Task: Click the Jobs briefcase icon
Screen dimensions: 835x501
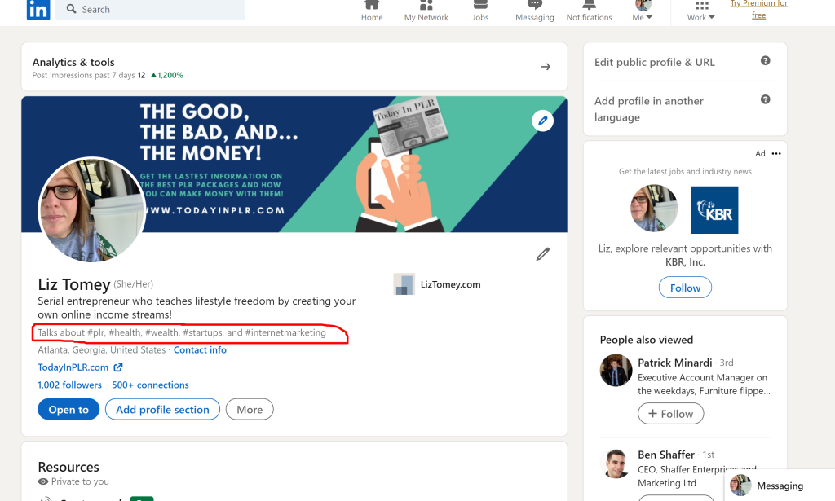Action: 480,5
